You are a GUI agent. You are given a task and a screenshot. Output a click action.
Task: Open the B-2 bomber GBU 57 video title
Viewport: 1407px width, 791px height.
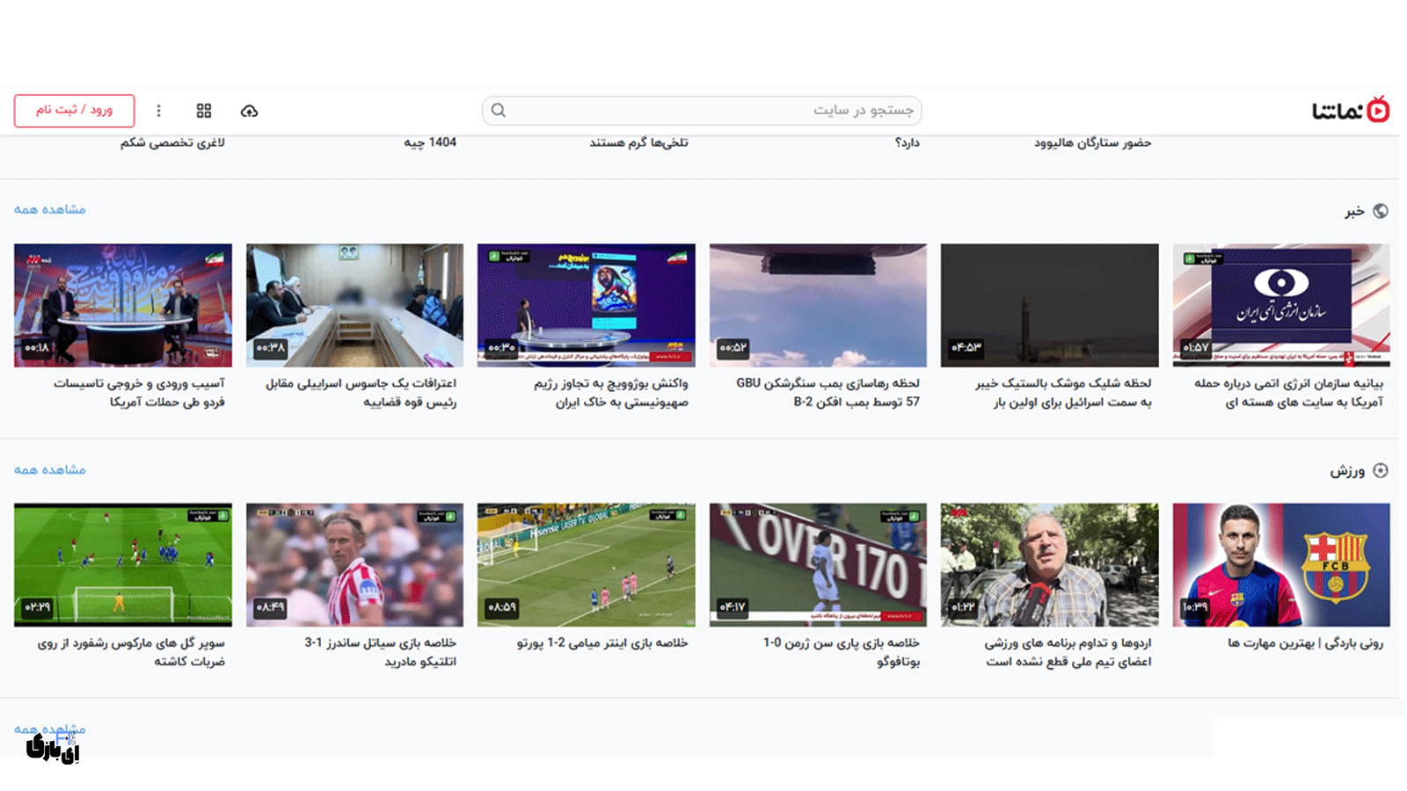[x=827, y=392]
